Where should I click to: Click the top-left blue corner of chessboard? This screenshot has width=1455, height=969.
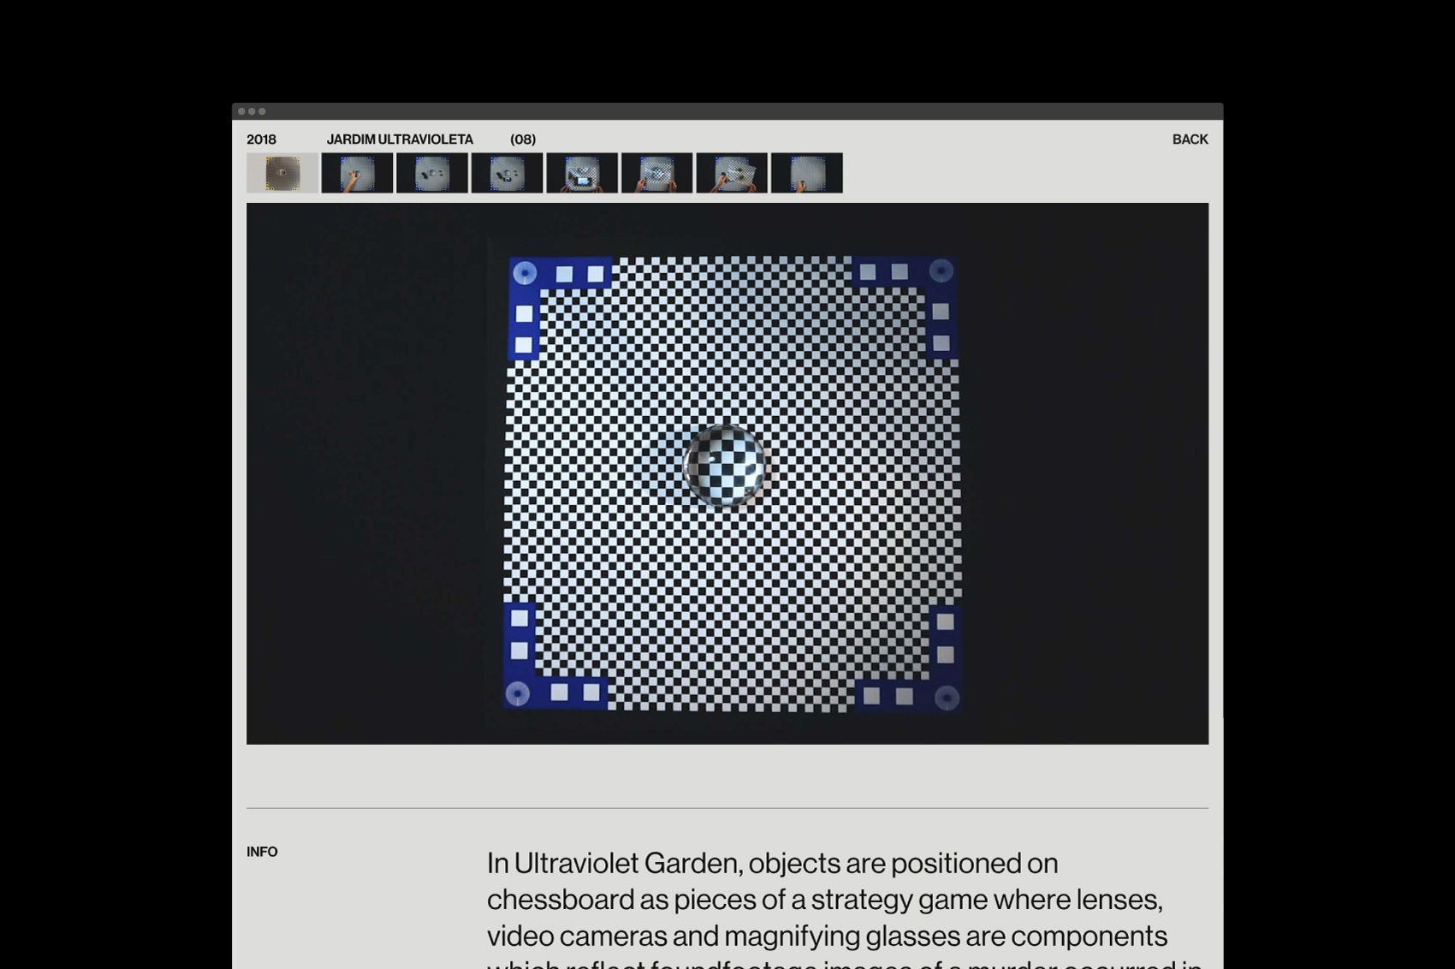click(x=525, y=274)
